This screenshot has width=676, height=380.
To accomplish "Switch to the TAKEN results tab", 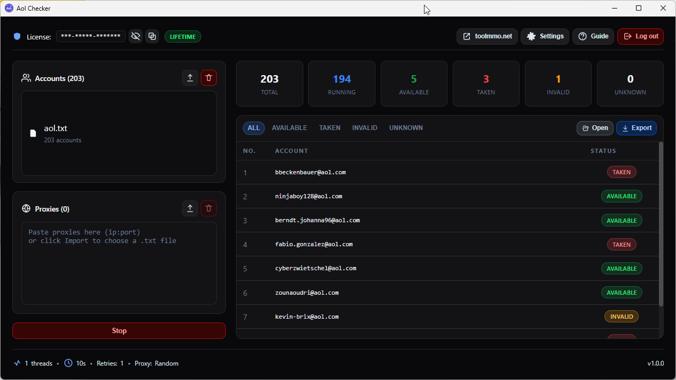I will click(x=329, y=128).
